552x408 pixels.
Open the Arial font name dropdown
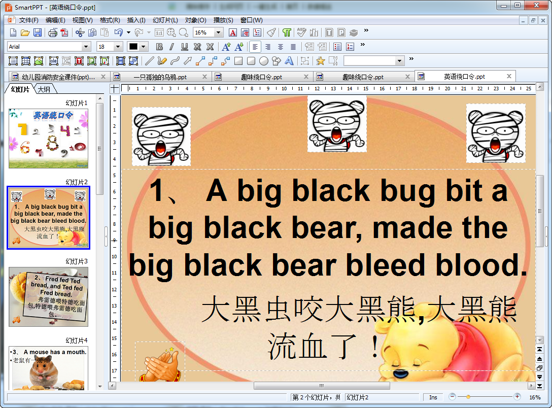(86, 47)
